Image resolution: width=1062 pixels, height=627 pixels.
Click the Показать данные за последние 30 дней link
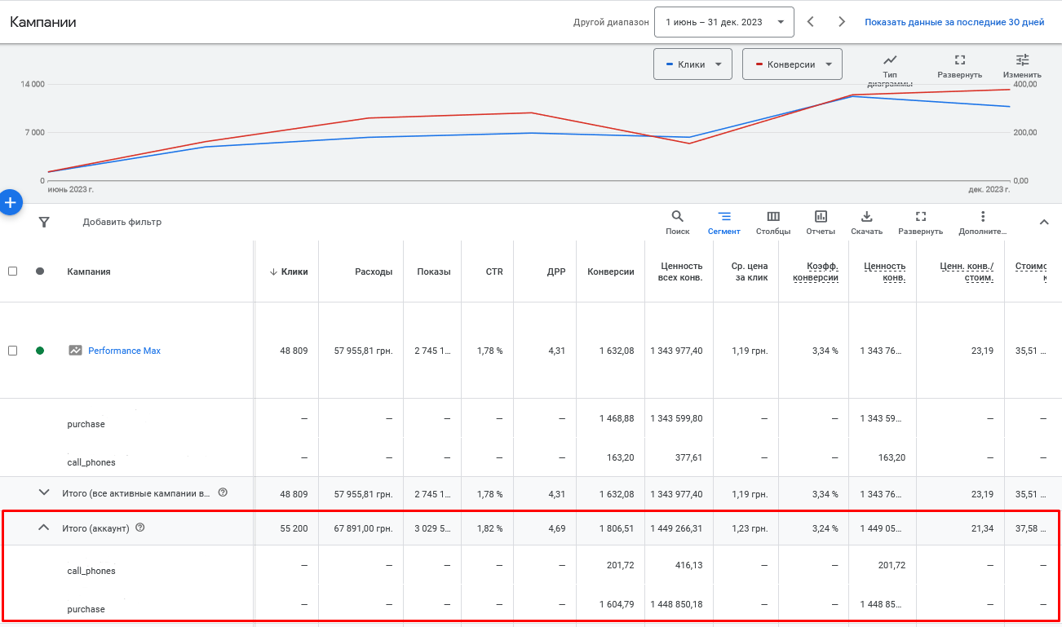point(955,22)
